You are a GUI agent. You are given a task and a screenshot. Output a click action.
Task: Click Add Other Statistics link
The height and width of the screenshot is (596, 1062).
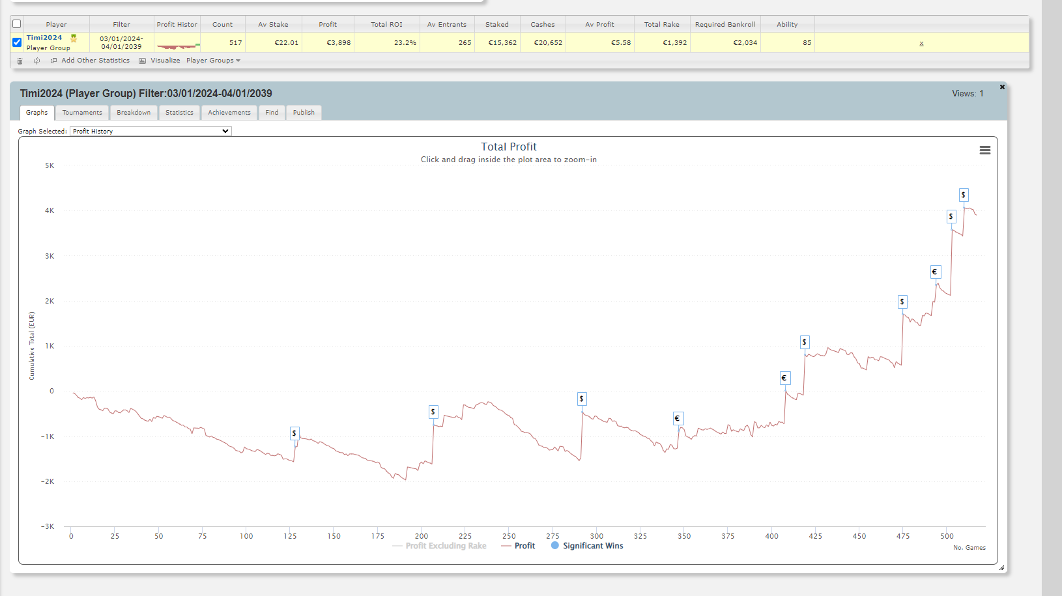[x=95, y=61]
